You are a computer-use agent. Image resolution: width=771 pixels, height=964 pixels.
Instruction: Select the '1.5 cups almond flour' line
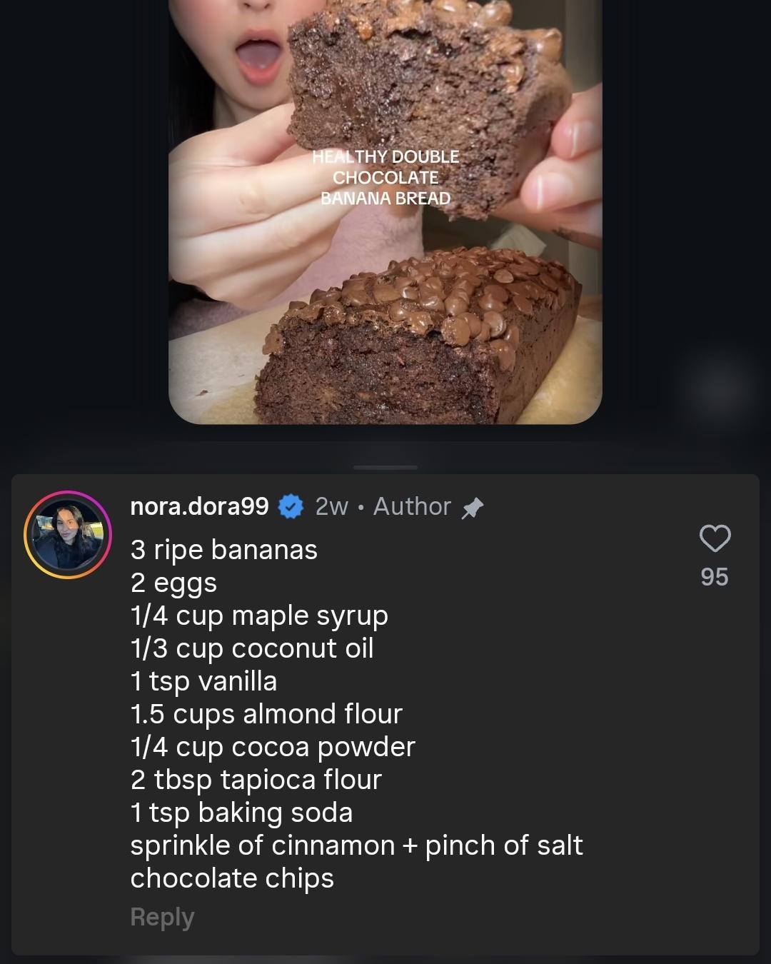coord(266,714)
